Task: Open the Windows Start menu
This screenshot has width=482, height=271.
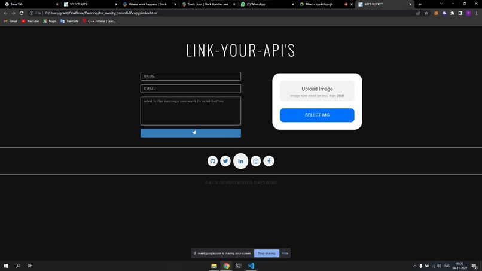Action: point(6,266)
